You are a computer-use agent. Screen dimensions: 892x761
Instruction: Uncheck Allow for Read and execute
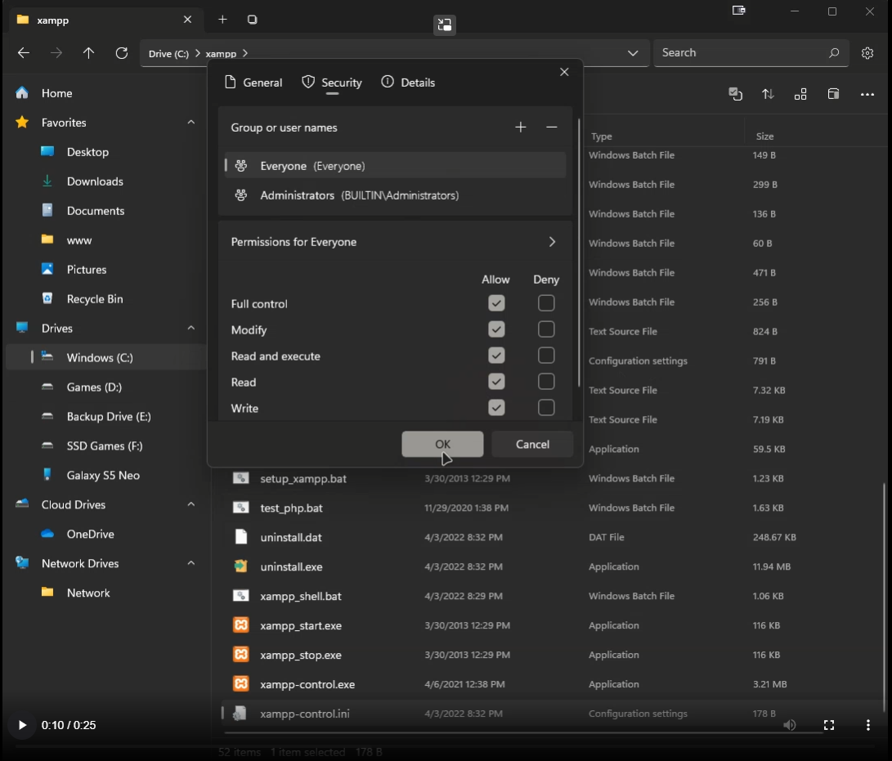496,356
